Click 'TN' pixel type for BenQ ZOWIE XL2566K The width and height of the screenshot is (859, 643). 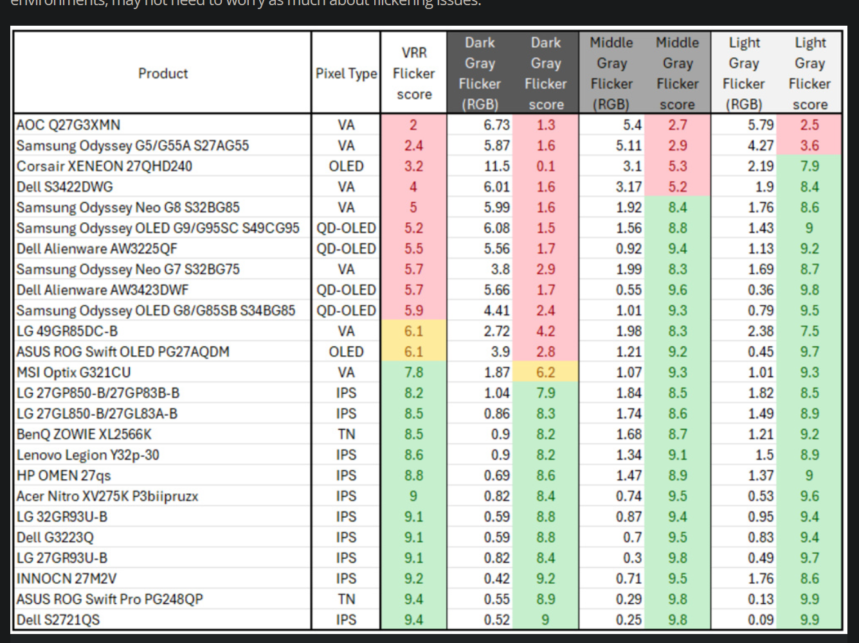click(346, 434)
